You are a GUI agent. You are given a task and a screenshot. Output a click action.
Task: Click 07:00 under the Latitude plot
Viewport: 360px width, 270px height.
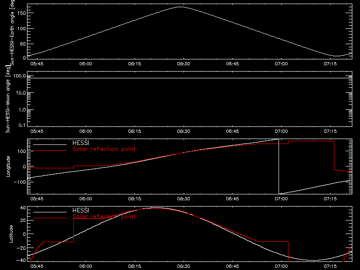(281, 266)
